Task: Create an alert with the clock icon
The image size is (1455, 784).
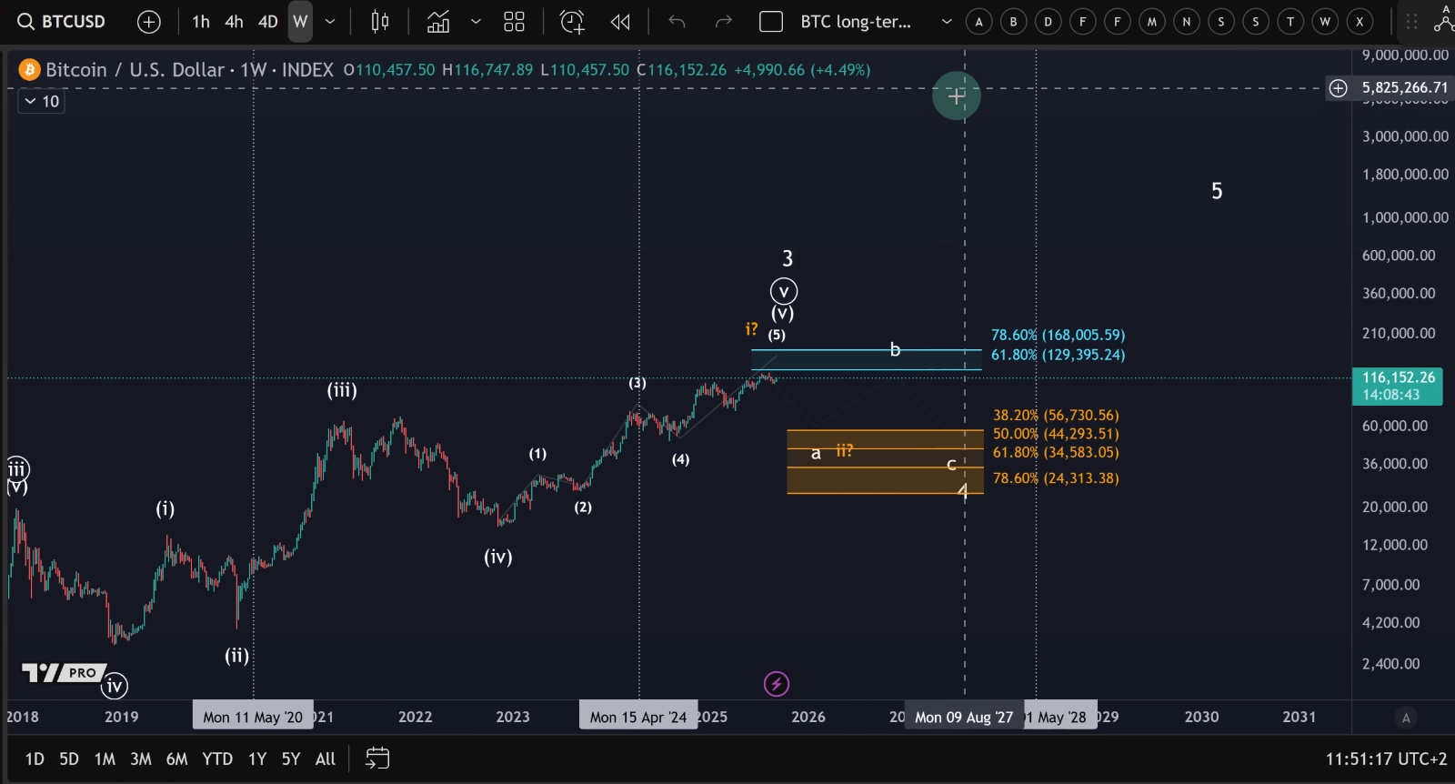Action: point(572,22)
